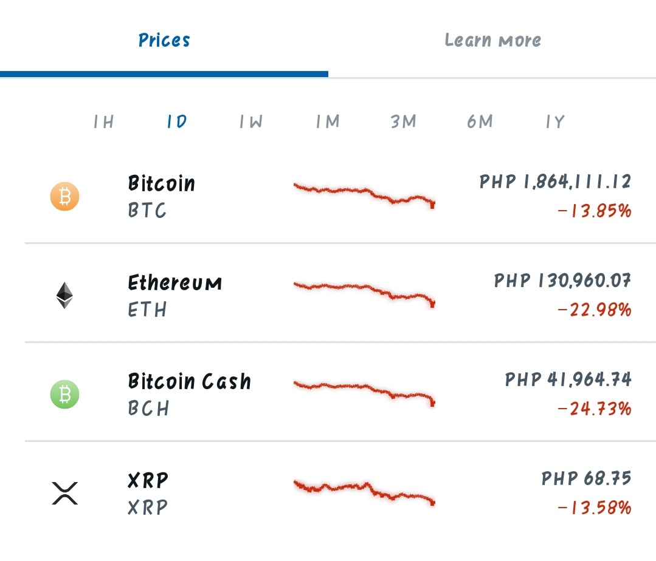Select the 3M time range
656x561 pixels.
pos(403,121)
